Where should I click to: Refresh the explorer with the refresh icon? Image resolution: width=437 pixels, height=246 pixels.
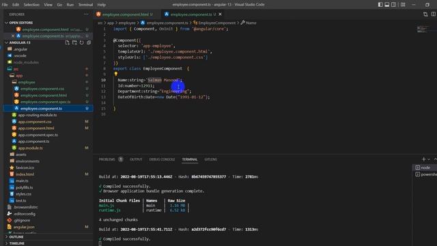coord(82,42)
